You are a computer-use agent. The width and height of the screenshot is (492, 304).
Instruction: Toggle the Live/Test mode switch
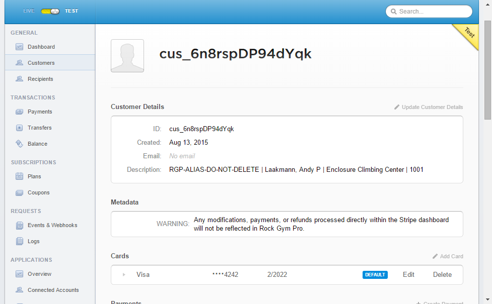[x=50, y=11]
